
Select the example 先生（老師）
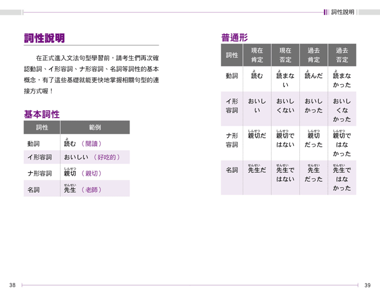[83, 189]
